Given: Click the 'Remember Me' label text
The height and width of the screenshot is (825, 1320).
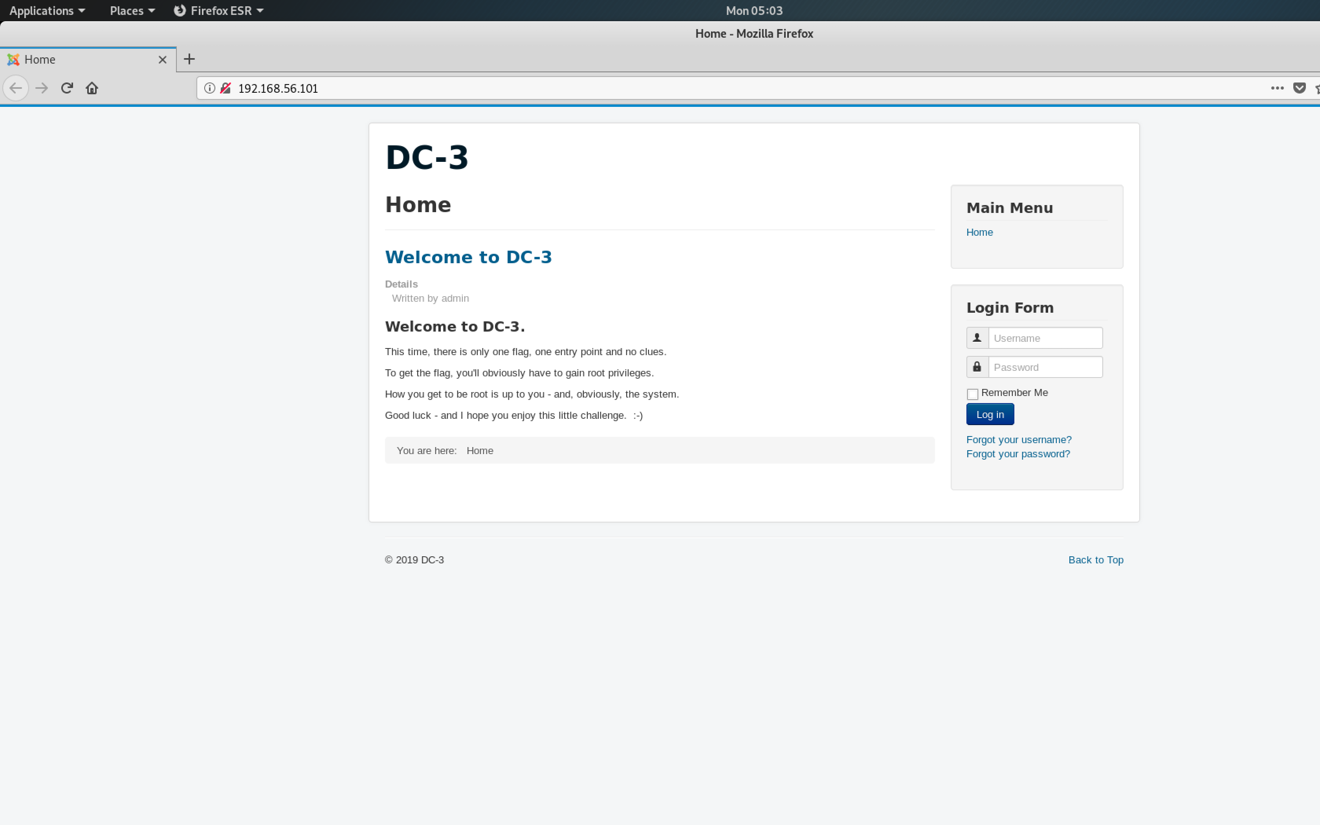Looking at the screenshot, I should [x=1014, y=392].
